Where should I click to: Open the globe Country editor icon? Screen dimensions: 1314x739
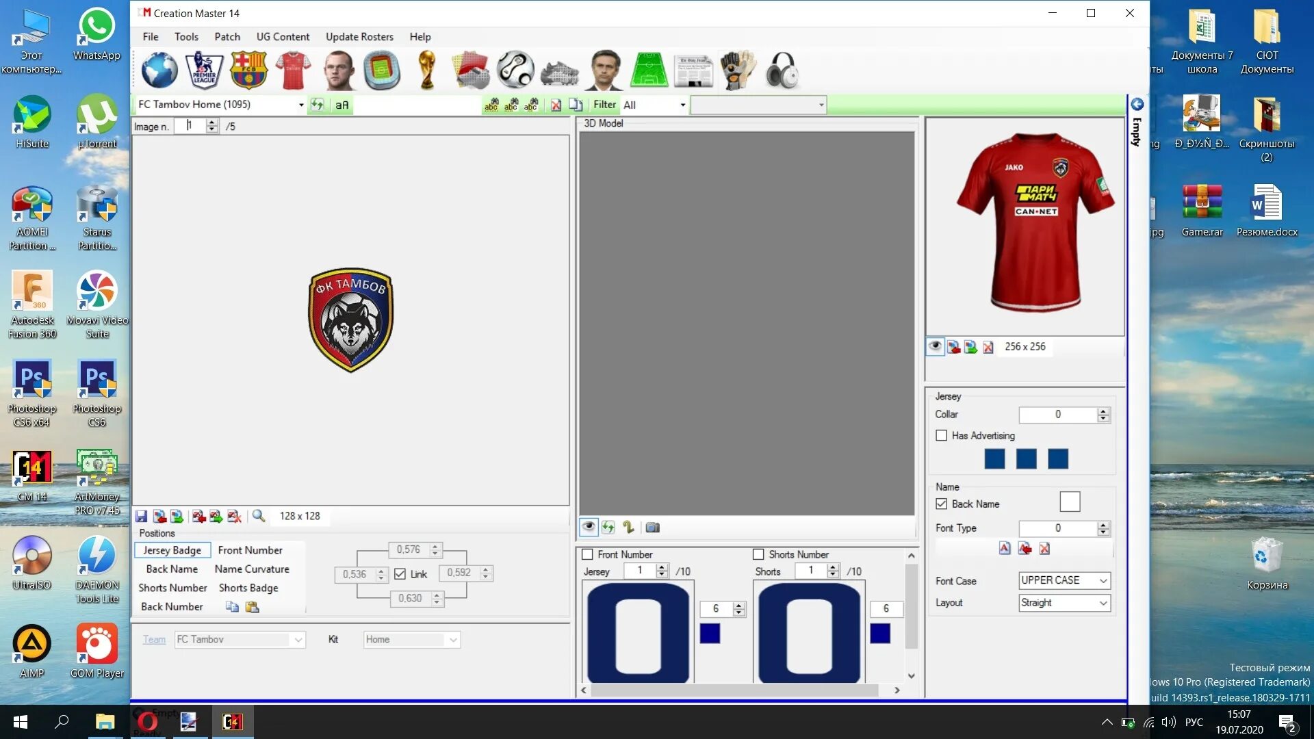(x=159, y=70)
